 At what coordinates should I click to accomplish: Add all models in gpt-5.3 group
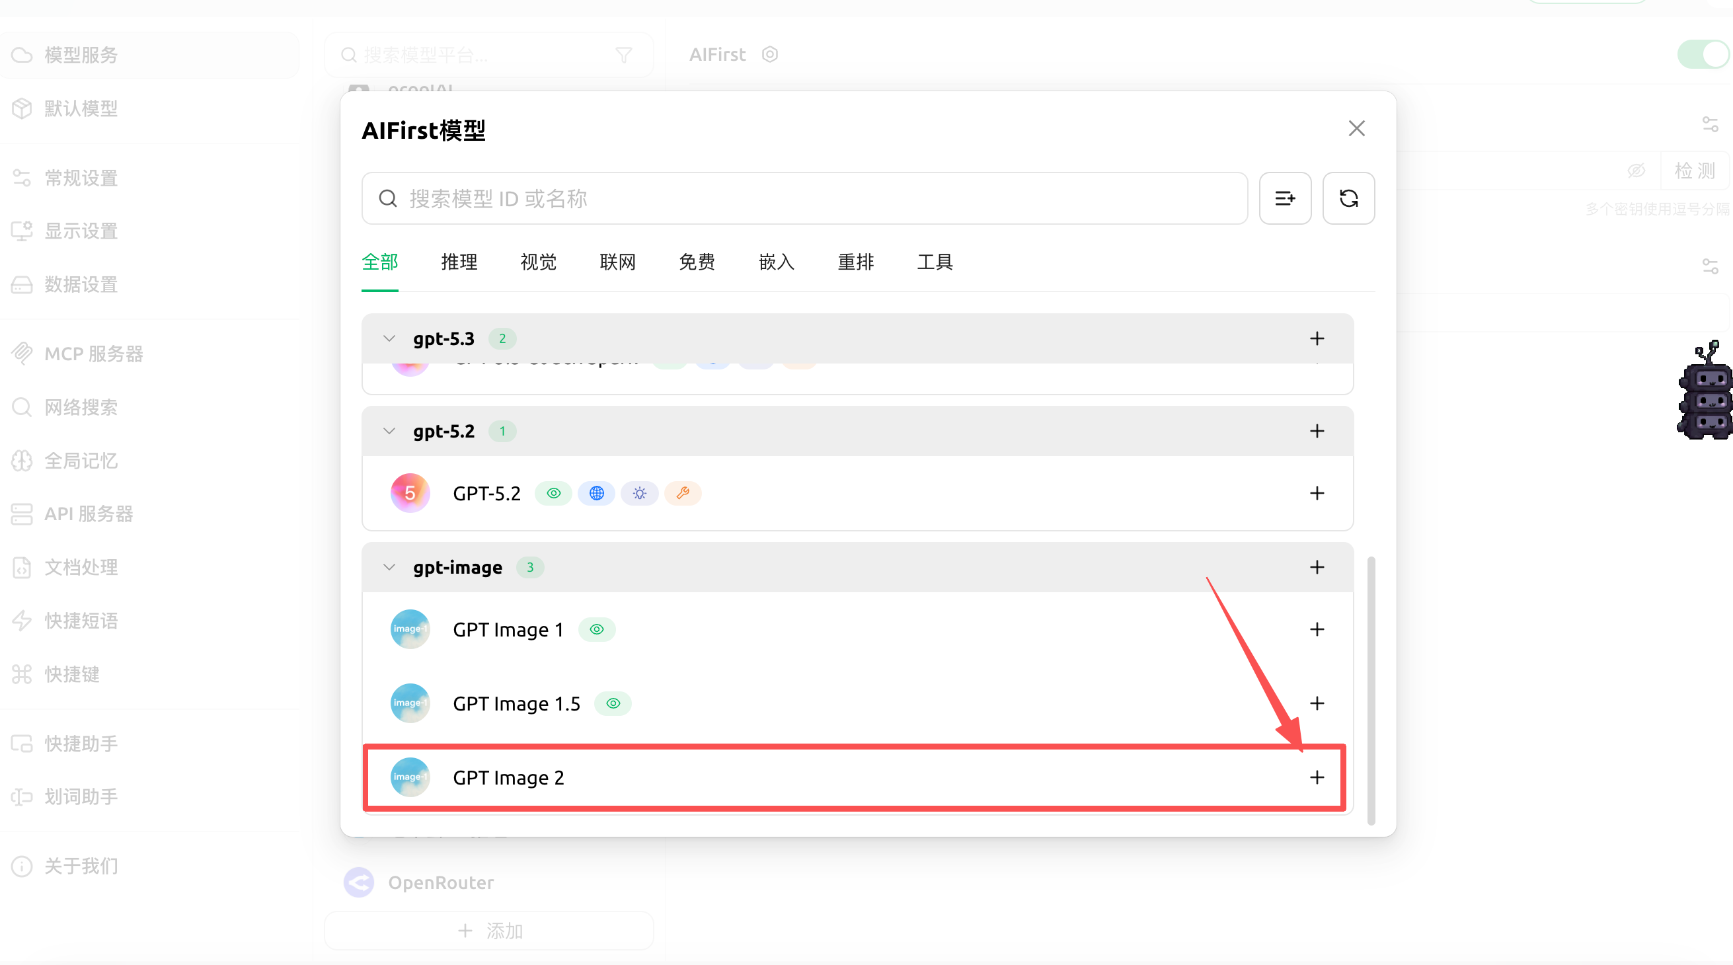pos(1317,338)
